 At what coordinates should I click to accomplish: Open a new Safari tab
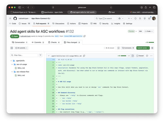click(150, 8)
